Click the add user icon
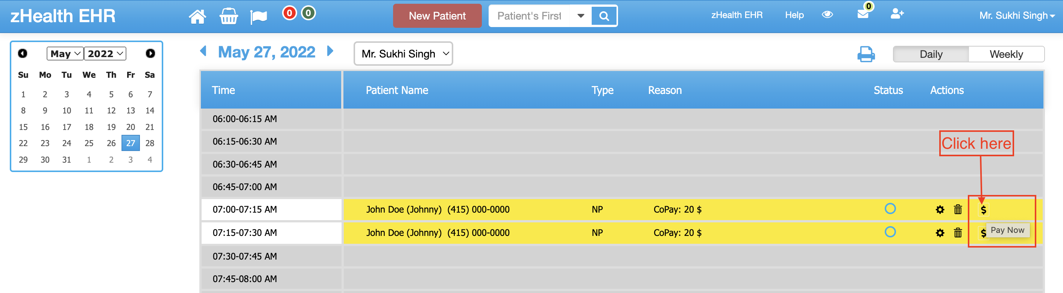 pos(897,14)
